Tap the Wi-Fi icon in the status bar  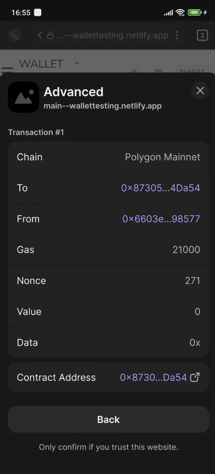[x=180, y=12]
